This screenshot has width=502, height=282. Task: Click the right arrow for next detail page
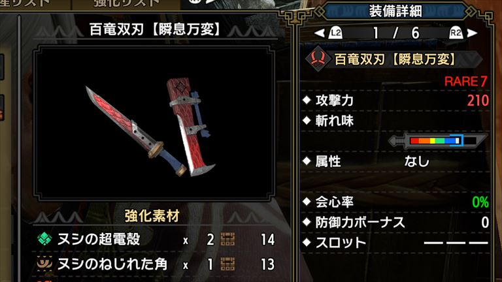pos(472,33)
